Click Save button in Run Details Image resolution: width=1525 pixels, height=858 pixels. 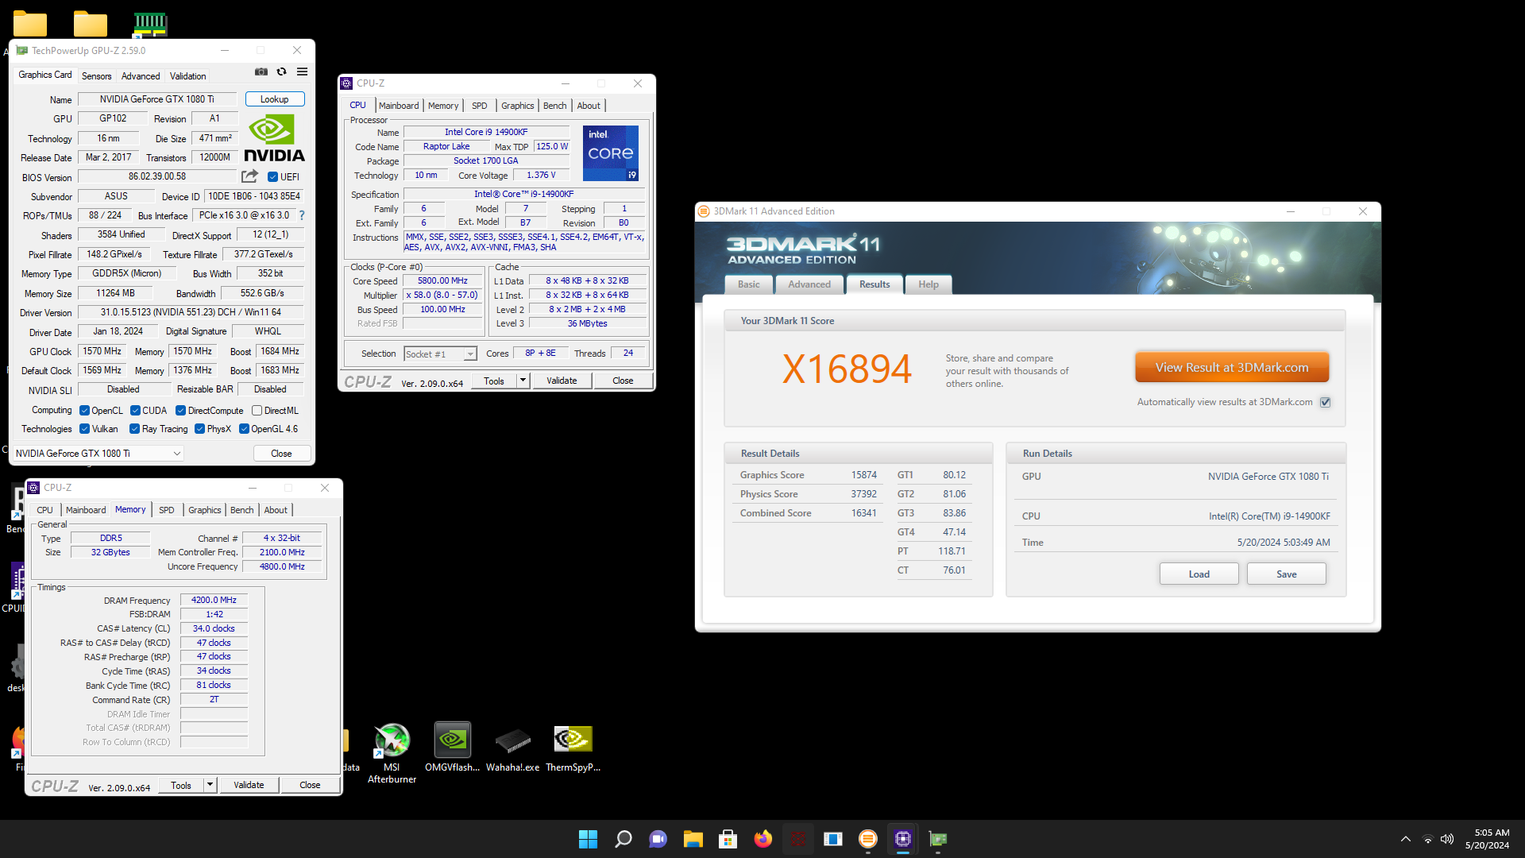click(x=1286, y=574)
